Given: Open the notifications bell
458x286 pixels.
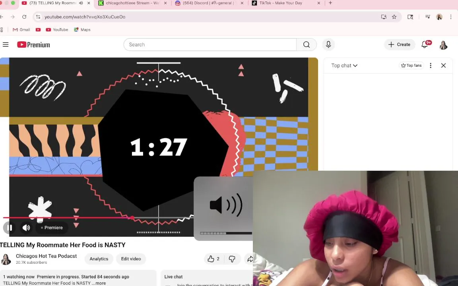Looking at the screenshot, I should (425, 44).
